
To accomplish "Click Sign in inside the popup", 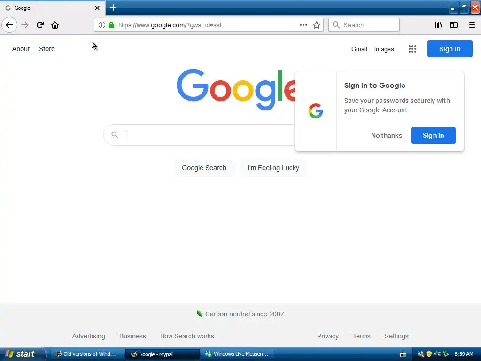I will 433,135.
